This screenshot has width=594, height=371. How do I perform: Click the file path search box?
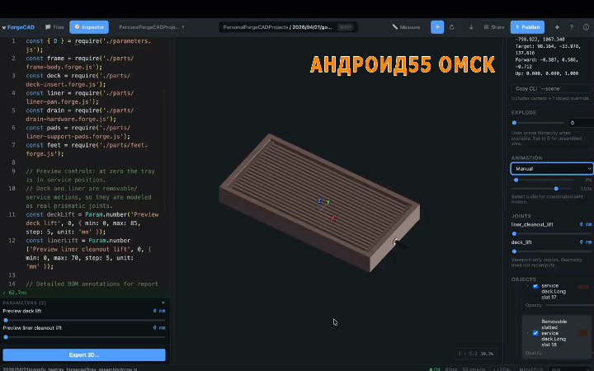288,27
